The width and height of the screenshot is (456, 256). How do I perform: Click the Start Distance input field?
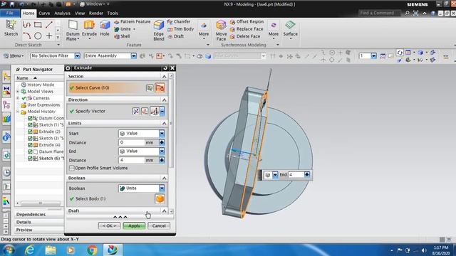(x=131, y=142)
